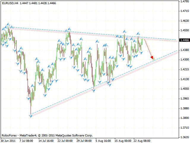This screenshot has width=190, height=143.
Task: Click the 1.4380 price axis label
Action: click(x=185, y=50)
